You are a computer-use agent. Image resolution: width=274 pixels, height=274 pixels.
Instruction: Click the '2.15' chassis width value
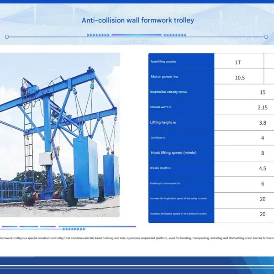coord(263,107)
